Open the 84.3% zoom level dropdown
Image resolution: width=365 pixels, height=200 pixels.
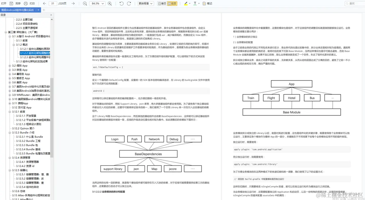pyautogui.click(x=98, y=4)
